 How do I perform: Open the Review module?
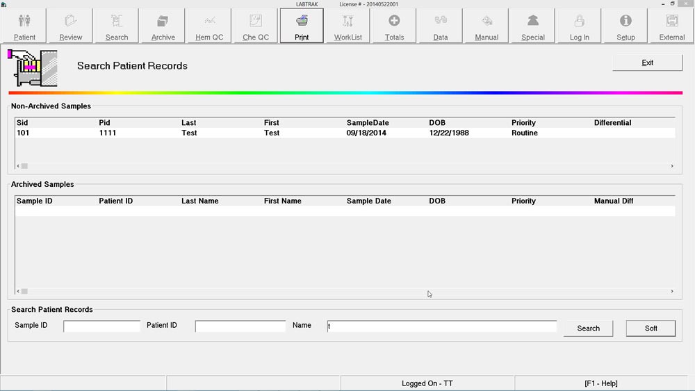tap(70, 26)
